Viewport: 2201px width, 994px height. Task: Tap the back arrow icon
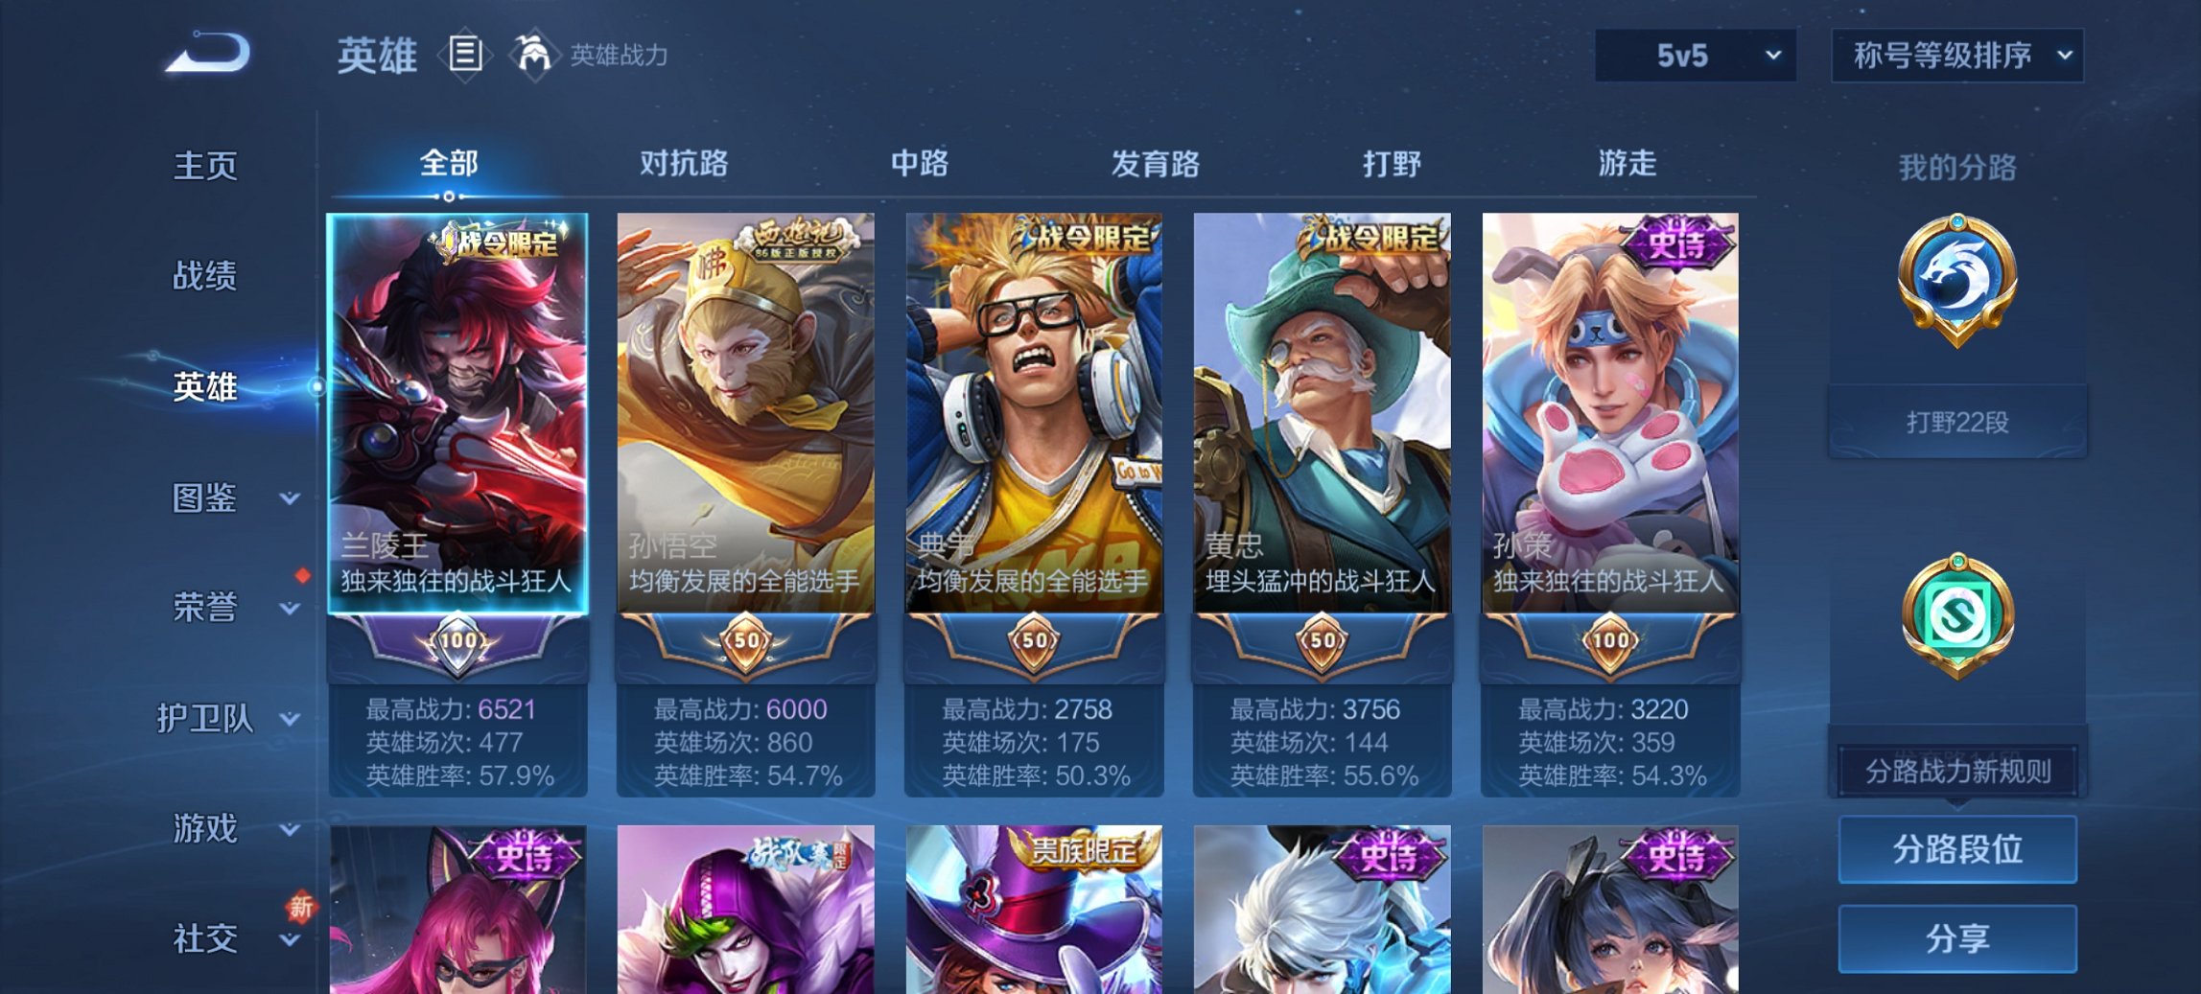(209, 52)
